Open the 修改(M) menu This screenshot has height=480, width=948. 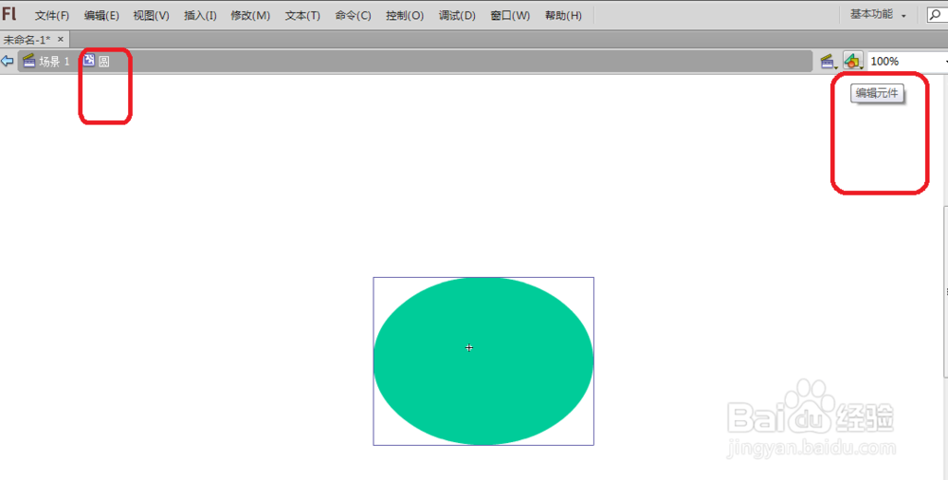point(250,16)
